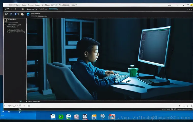The width and height of the screenshot is (193, 122).
Task: Open the monitor-shaped app in the taskbar
Action: pyautogui.click(x=85, y=117)
